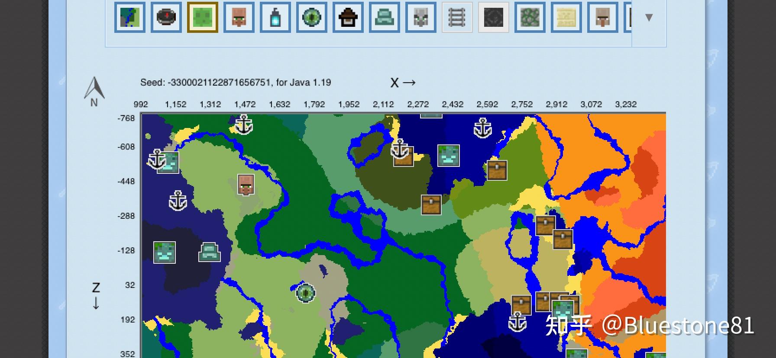Select the ocean monument marker on the map

210,252
